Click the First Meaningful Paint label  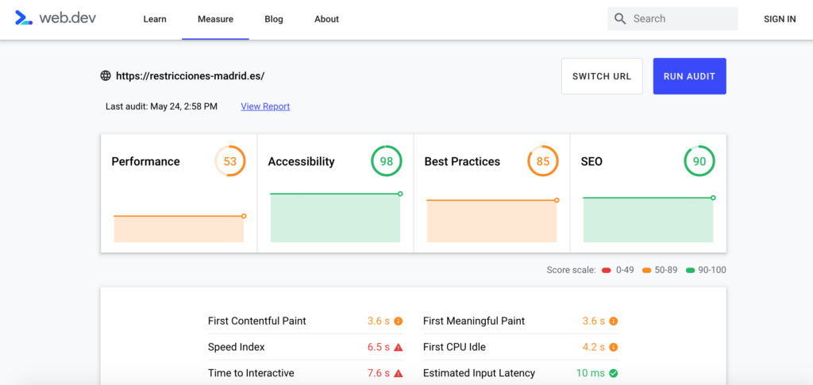point(474,321)
